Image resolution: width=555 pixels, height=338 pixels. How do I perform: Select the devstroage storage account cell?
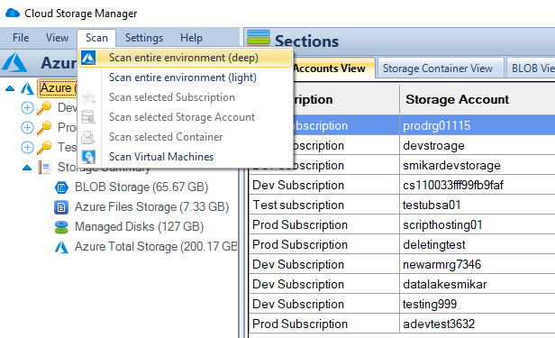[478, 145]
